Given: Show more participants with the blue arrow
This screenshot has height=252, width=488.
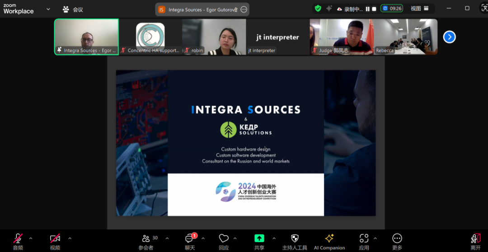Looking at the screenshot, I should [450, 37].
